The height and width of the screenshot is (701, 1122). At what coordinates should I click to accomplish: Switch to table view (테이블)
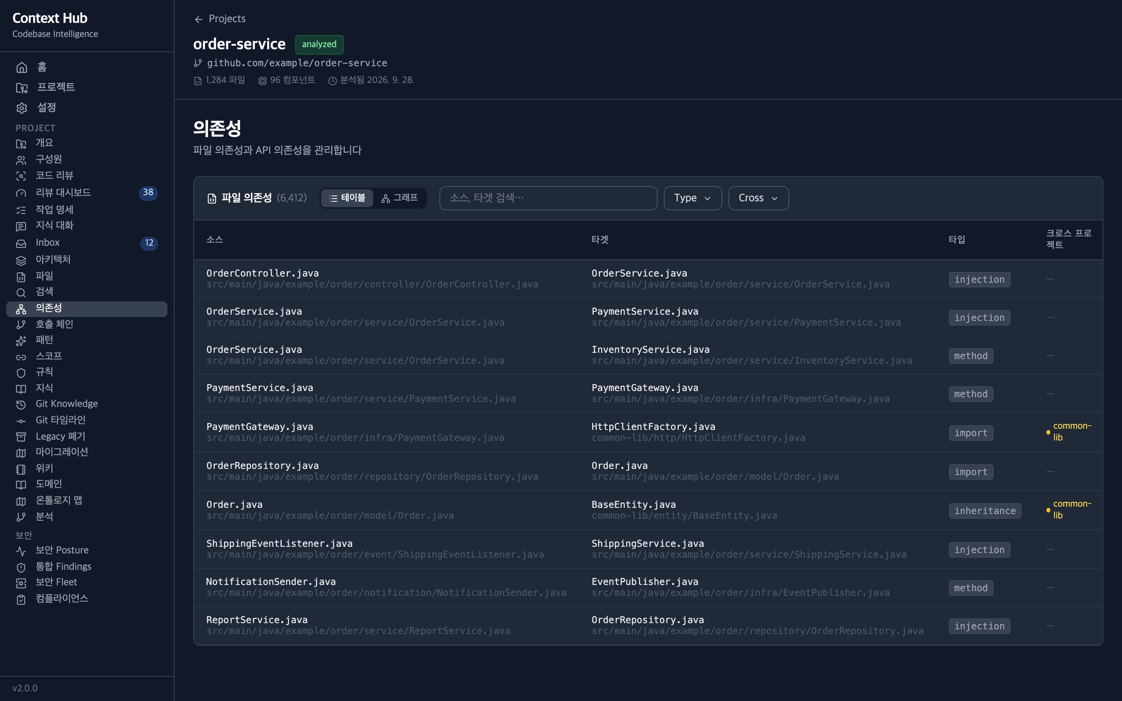click(347, 198)
